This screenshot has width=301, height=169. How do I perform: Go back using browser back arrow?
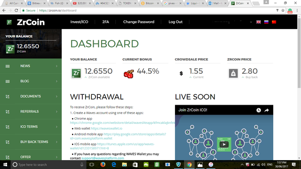4,10
